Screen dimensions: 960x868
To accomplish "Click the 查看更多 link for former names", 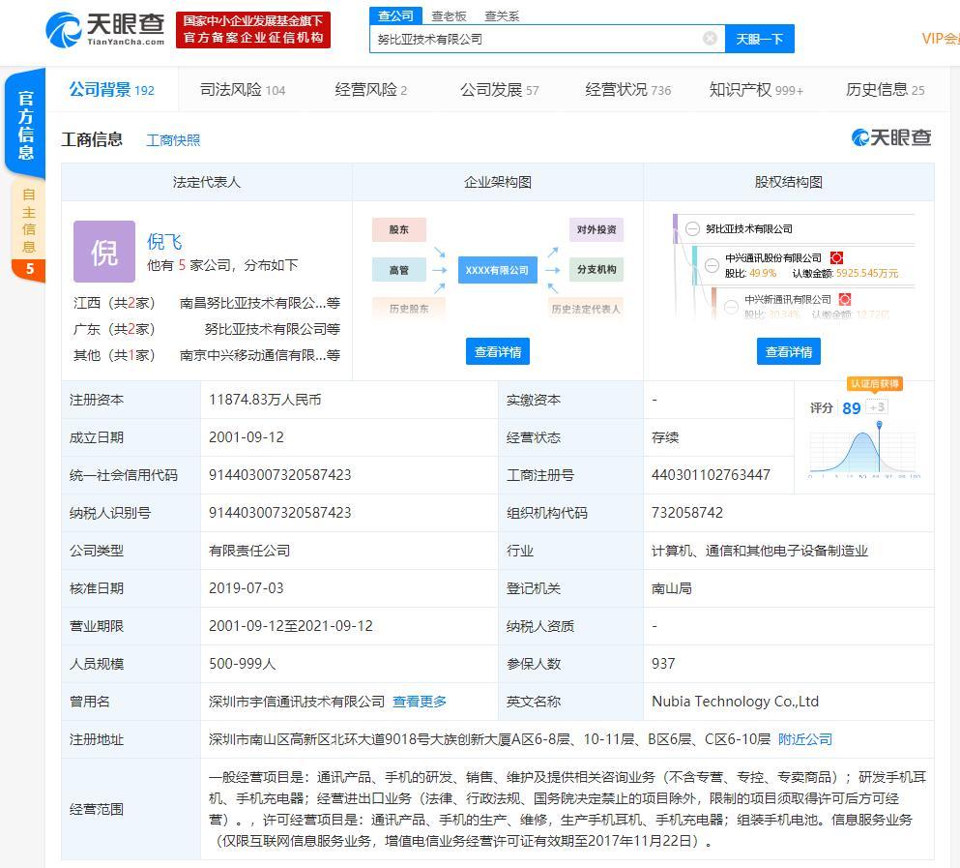I will point(420,702).
